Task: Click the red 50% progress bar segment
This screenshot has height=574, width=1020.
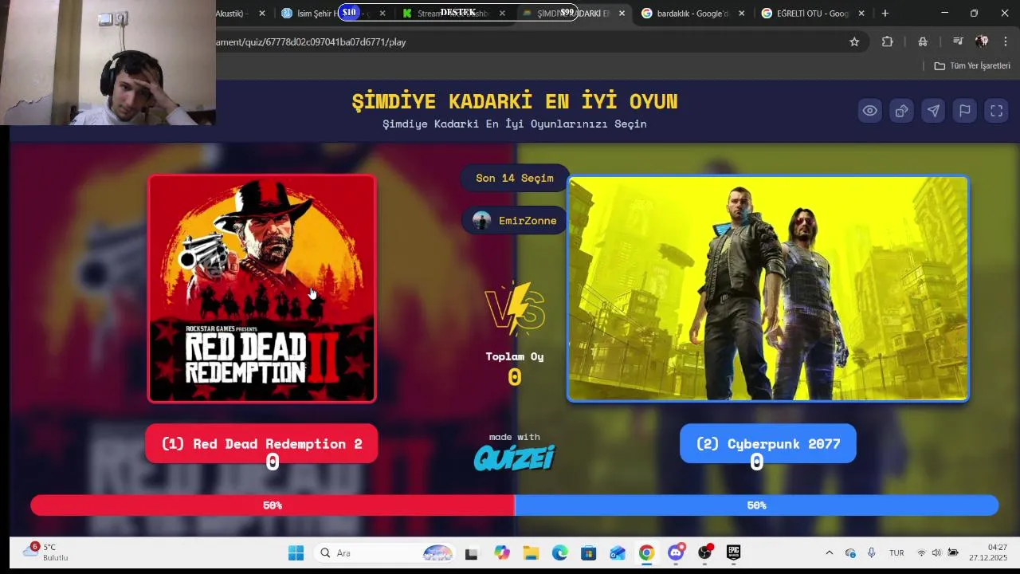Action: pos(273,505)
